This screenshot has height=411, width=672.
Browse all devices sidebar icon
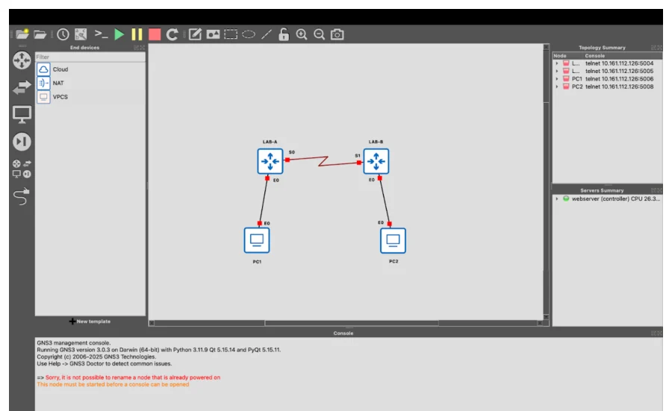22,169
